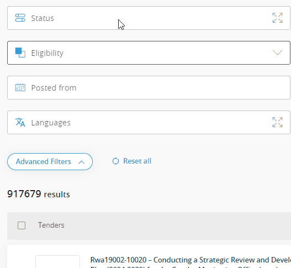Image resolution: width=291 pixels, height=268 pixels.
Task: Collapse Advanced Filters using the up chevron
Action: click(x=82, y=162)
